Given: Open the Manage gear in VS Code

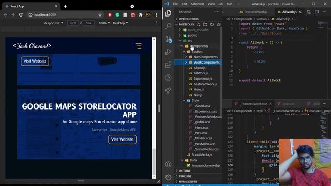Looking at the screenshot, I should click(x=168, y=177).
